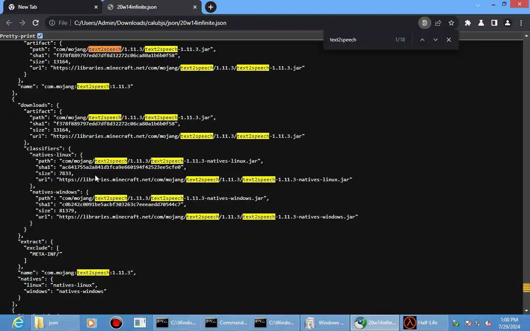
Task: Open the Extensions puzzle icon
Action: tap(468, 23)
